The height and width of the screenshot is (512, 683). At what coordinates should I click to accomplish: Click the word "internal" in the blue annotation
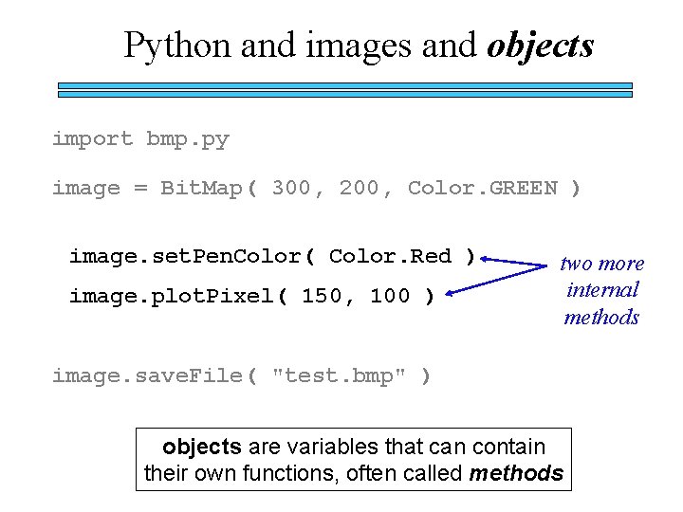[601, 290]
